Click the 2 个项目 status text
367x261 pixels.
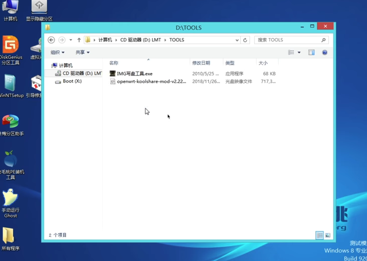click(x=58, y=235)
